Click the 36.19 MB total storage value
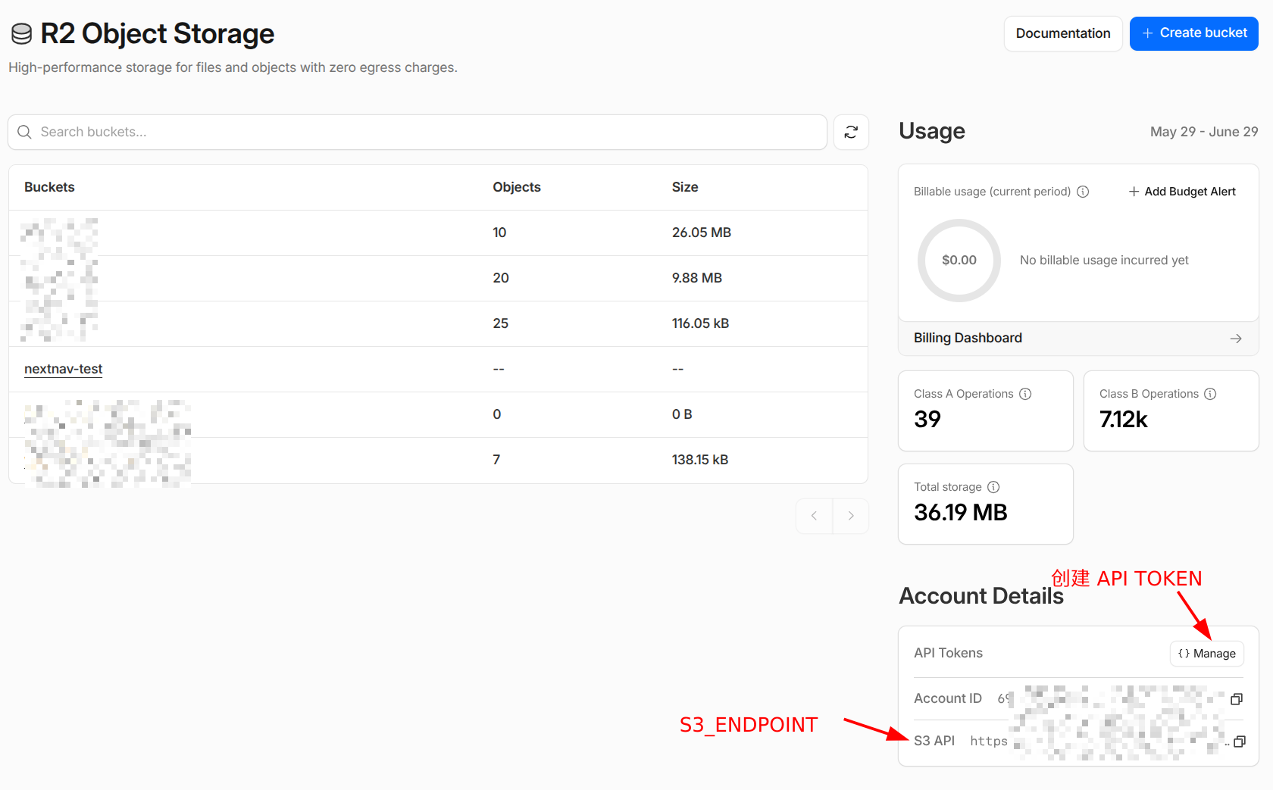The width and height of the screenshot is (1273, 790). pyautogui.click(x=961, y=513)
